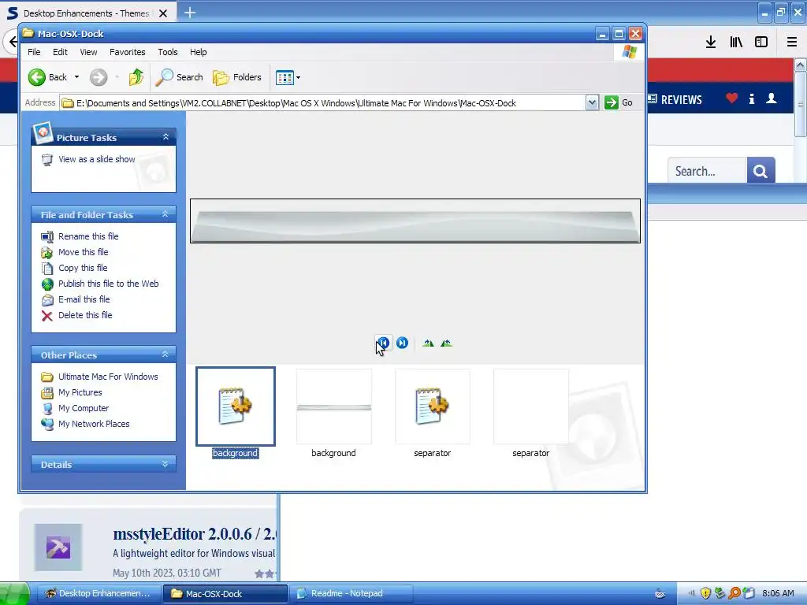Collapse the Picture Tasks panel

(x=165, y=137)
